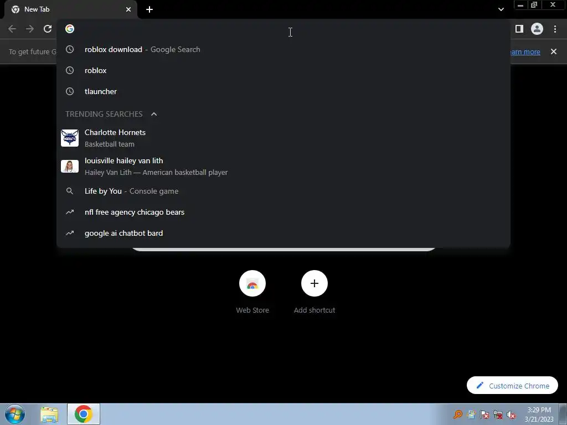Open the Windows Start menu orb
Viewport: 567px width, 425px height.
[x=15, y=414]
